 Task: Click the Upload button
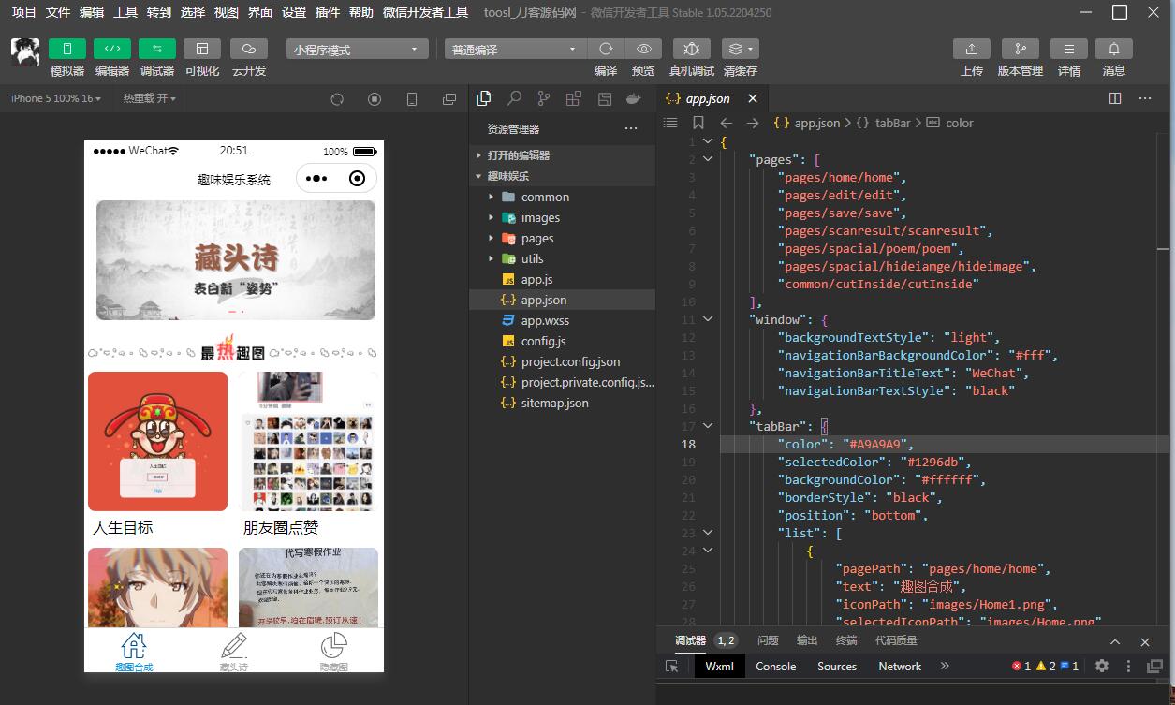pyautogui.click(x=972, y=49)
